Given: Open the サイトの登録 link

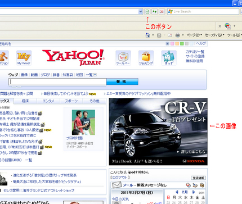Looking at the screenshot, I should click(x=195, y=56).
